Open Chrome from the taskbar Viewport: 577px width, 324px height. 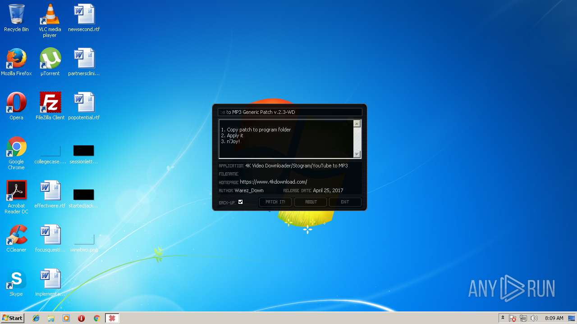(96, 318)
